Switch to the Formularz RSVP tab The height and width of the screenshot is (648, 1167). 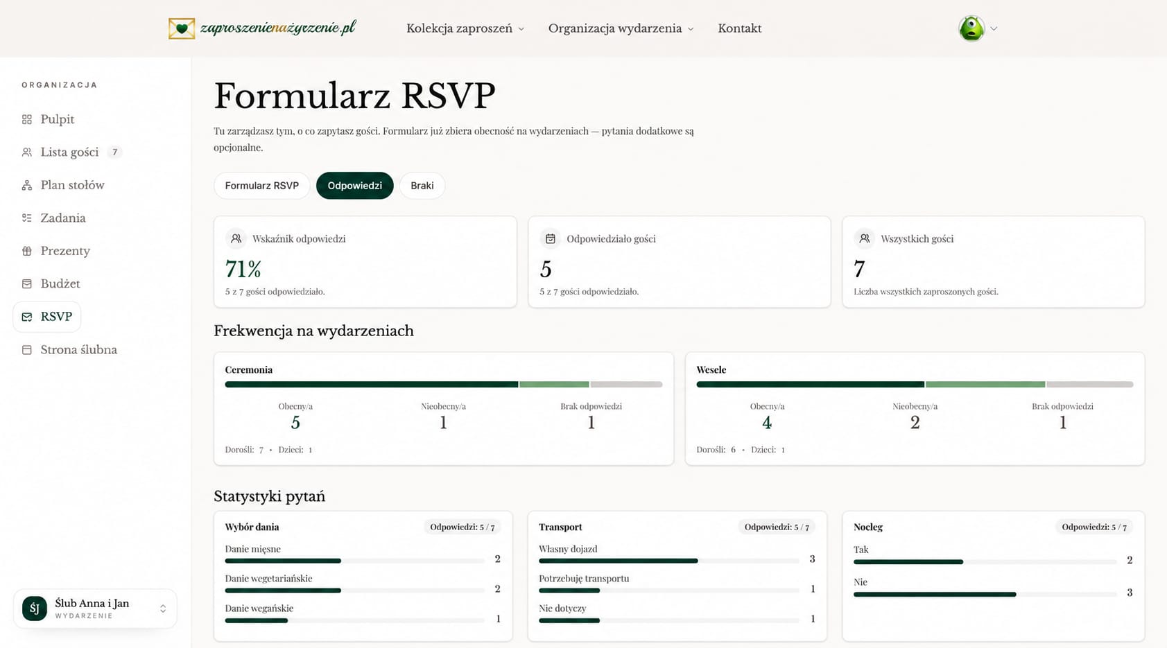tap(262, 186)
